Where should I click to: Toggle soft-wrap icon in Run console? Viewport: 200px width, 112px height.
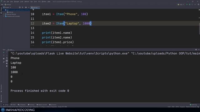pos(7,58)
